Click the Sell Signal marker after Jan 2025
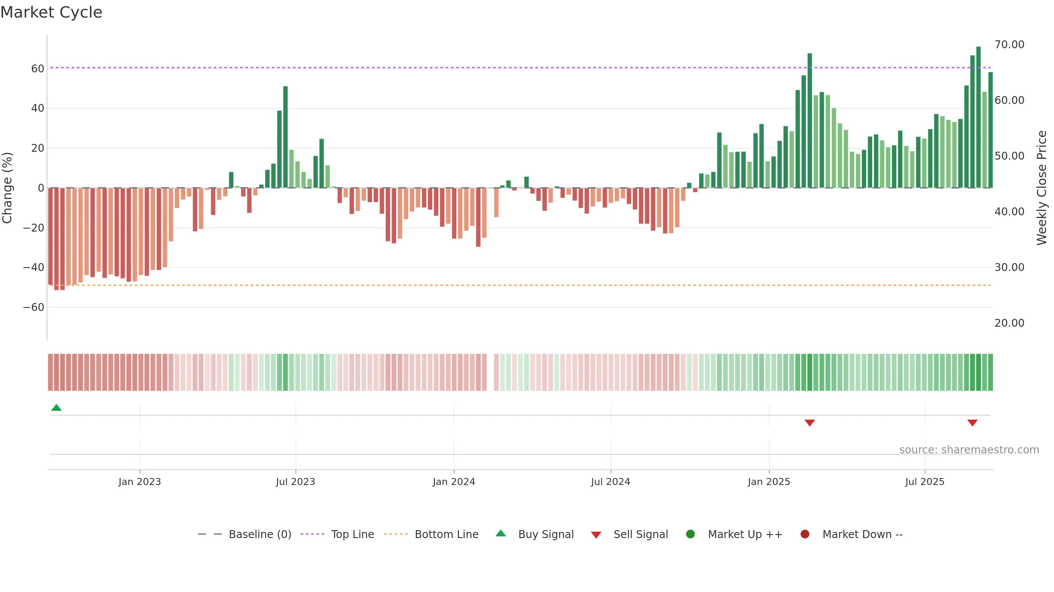The image size is (1054, 592). click(810, 423)
